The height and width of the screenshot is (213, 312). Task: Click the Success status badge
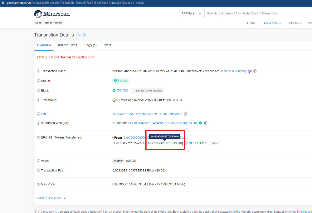121,81
